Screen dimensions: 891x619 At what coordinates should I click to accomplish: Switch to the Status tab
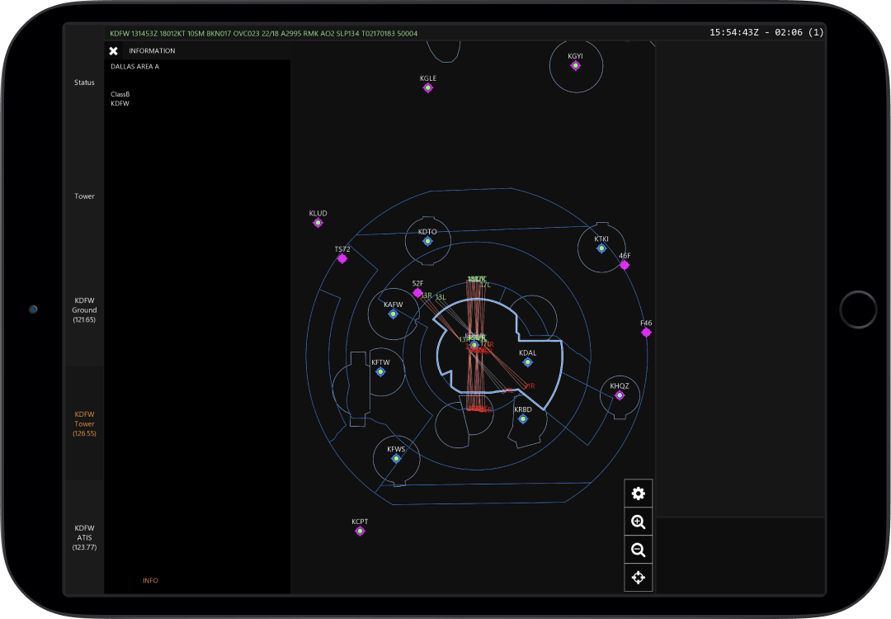click(x=83, y=82)
